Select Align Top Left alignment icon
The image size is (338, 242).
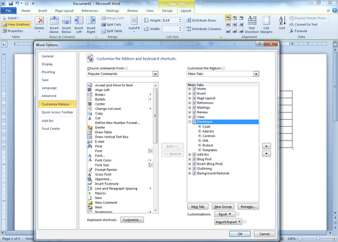pyautogui.click(x=228, y=18)
